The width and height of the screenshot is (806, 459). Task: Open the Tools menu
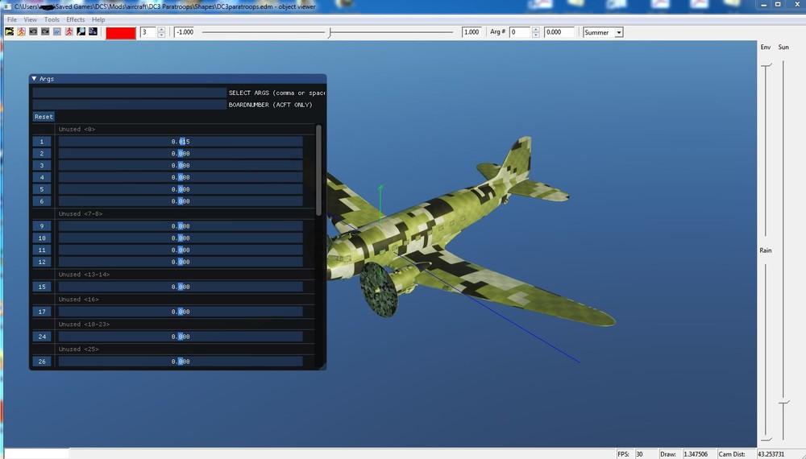(x=52, y=19)
